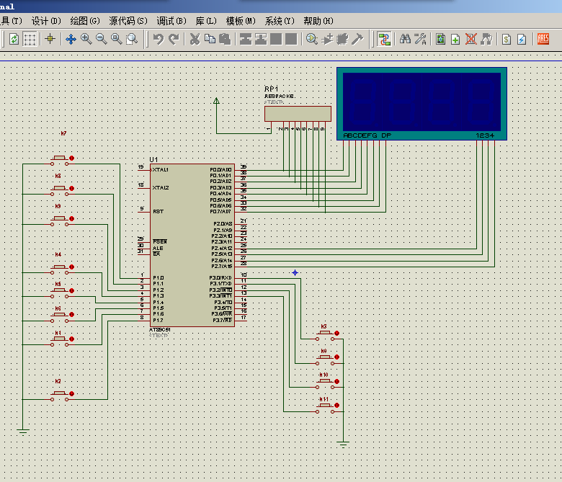Open the Property Assignment Tool

[420, 39]
